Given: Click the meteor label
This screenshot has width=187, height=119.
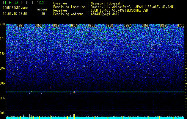Looking at the screenshot, I should [42, 9].
